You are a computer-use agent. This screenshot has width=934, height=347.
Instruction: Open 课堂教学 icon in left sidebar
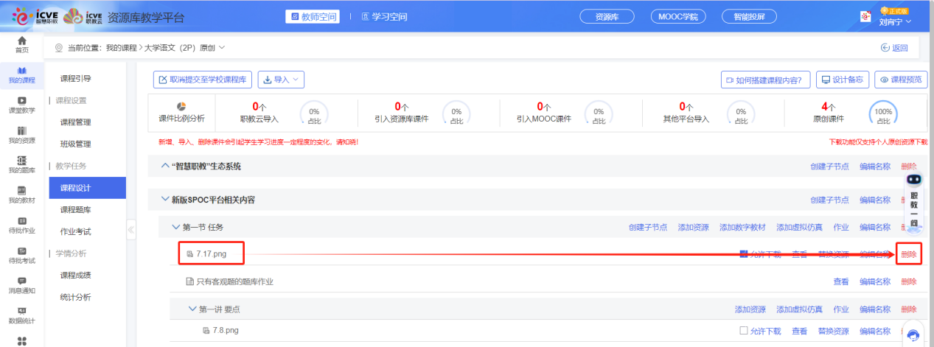[x=22, y=101]
